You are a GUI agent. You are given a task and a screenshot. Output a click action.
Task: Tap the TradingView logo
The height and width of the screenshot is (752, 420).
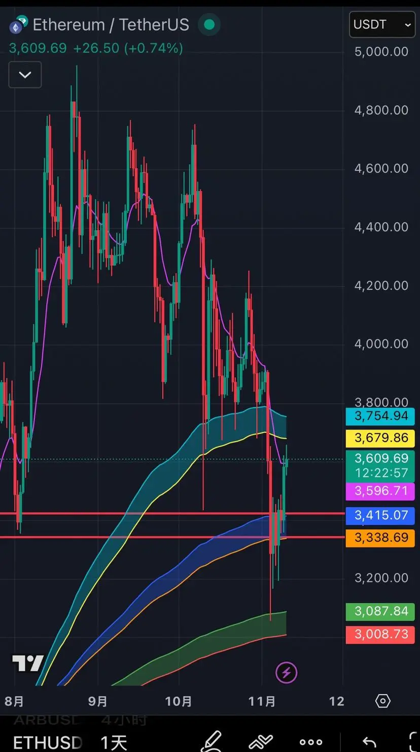[x=28, y=663]
